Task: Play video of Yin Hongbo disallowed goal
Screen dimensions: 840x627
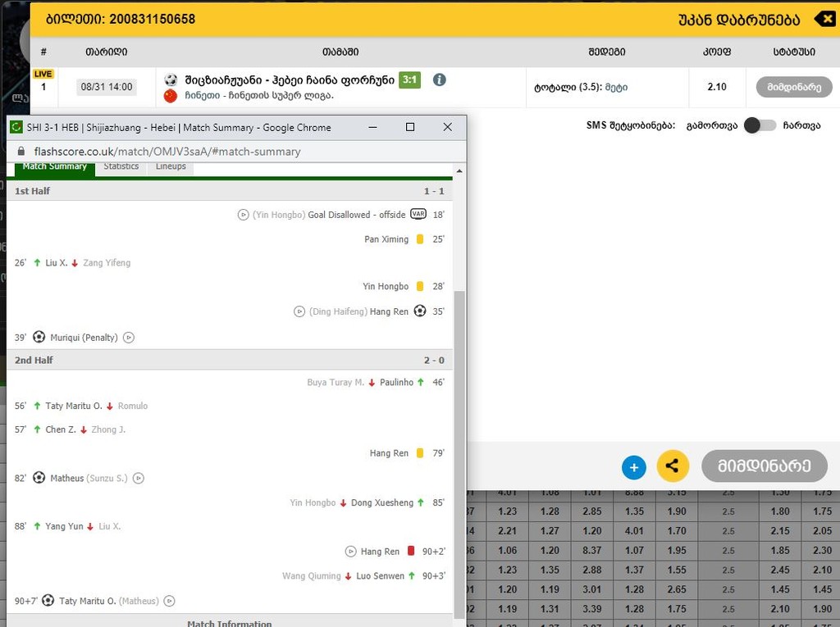Action: [243, 215]
